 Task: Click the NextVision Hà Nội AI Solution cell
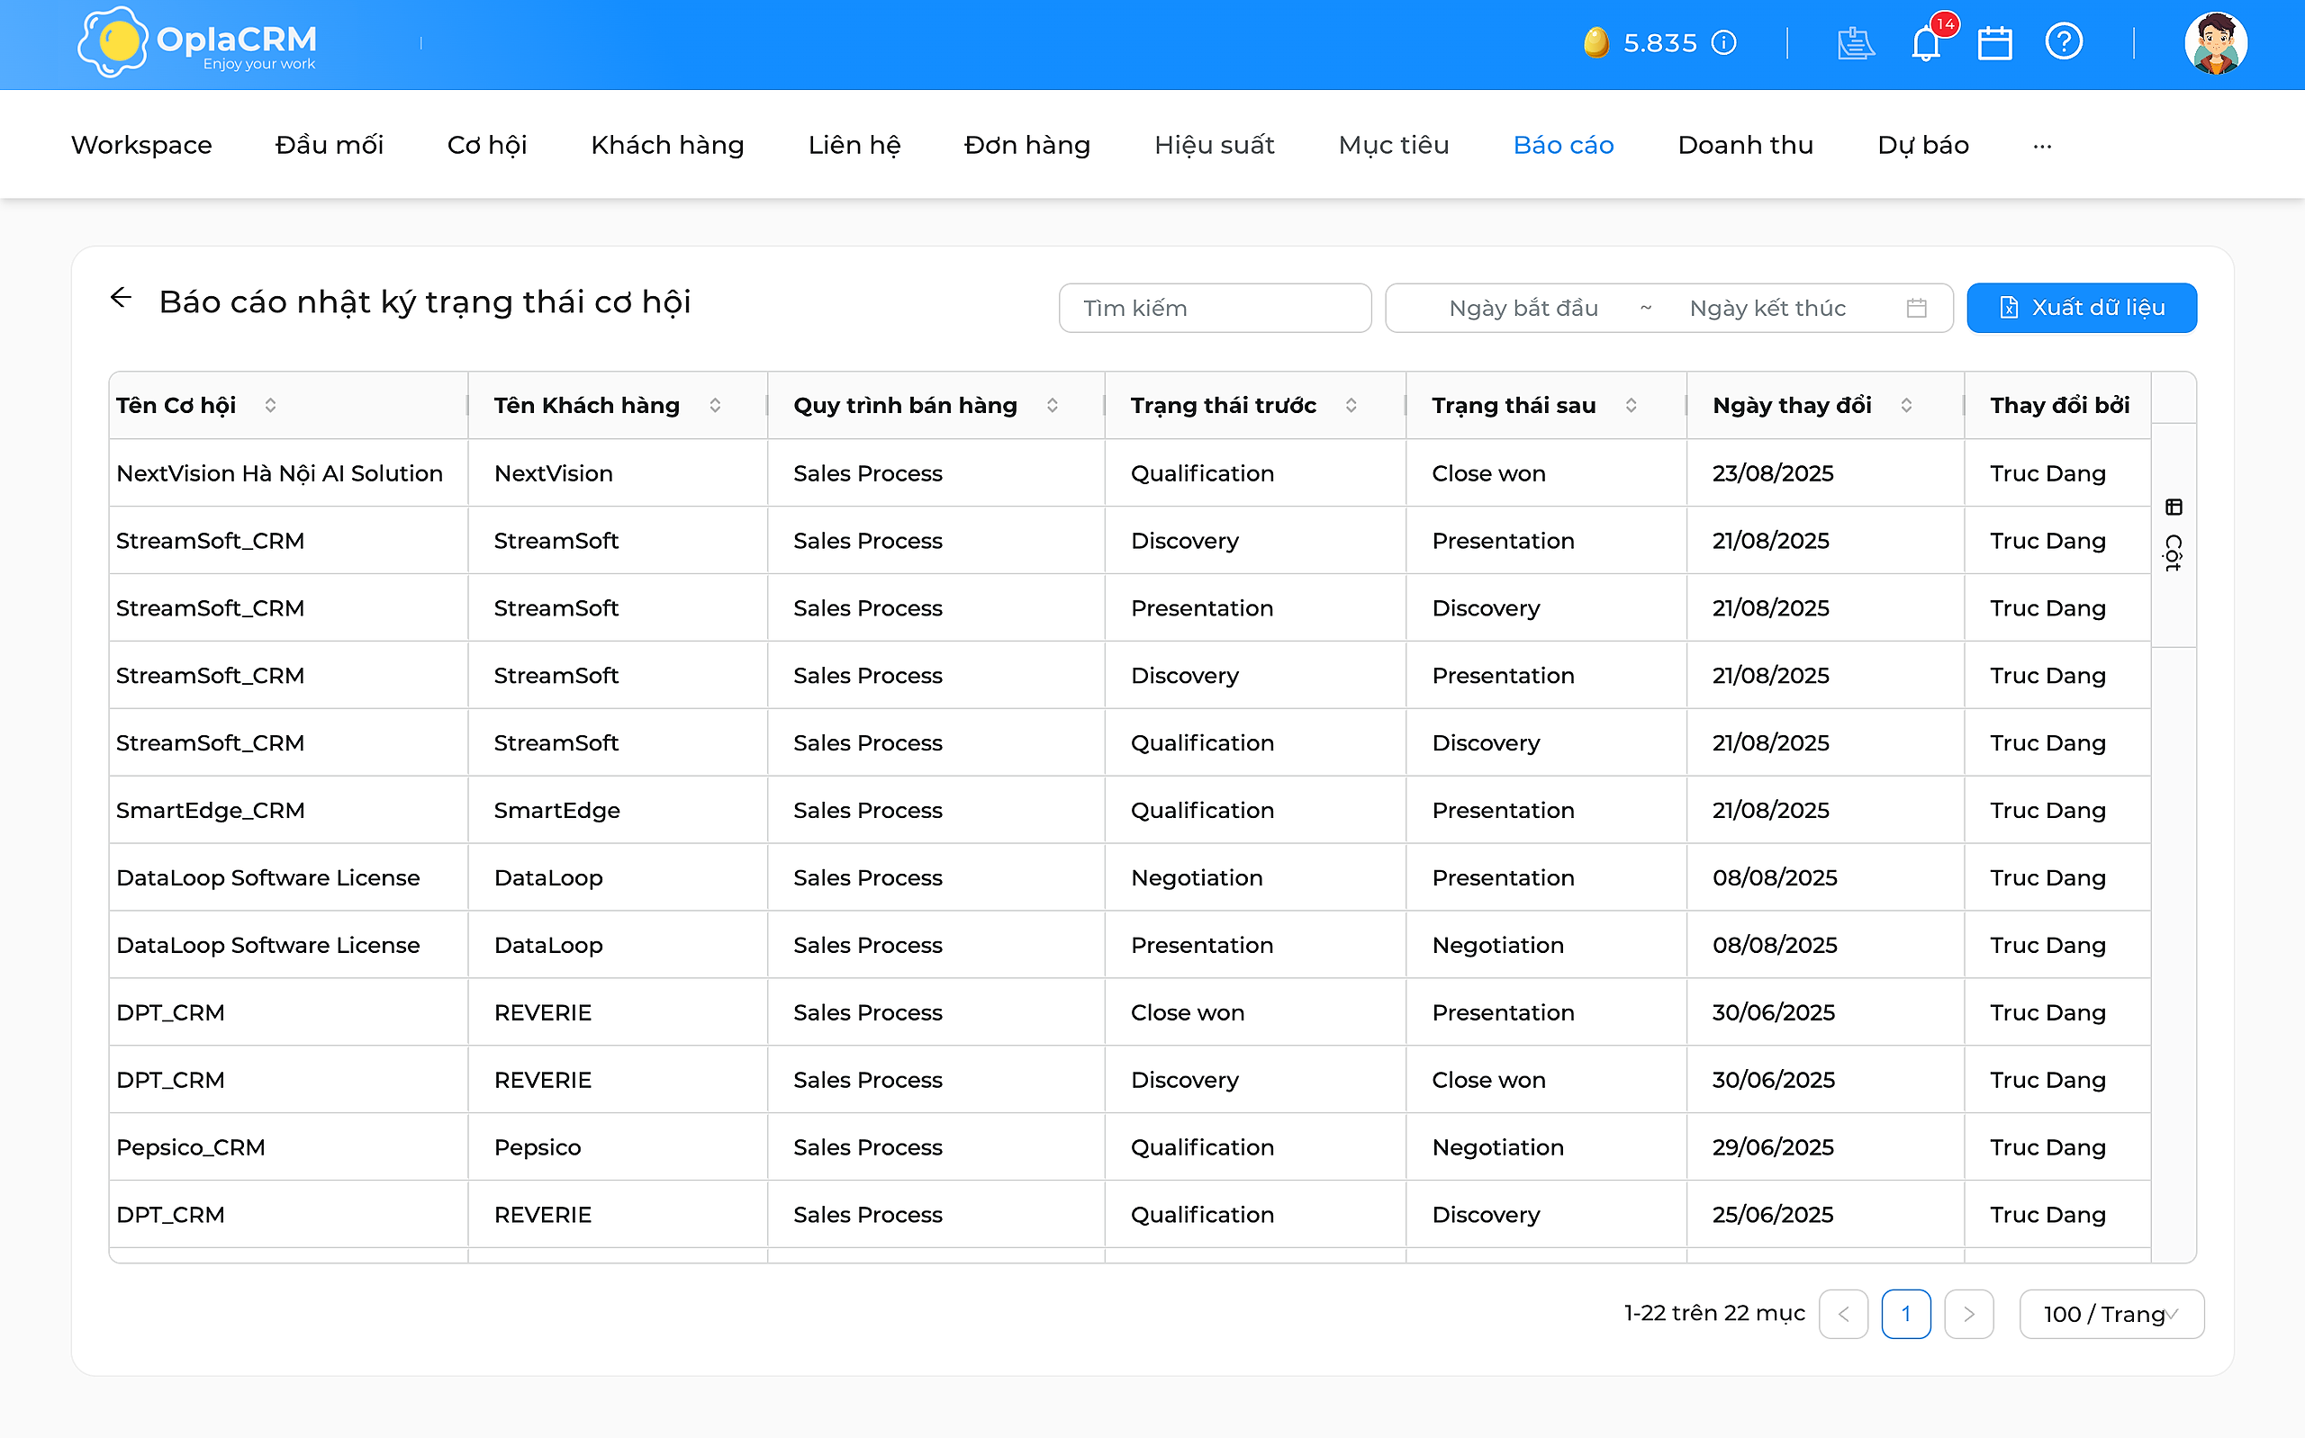coord(288,472)
